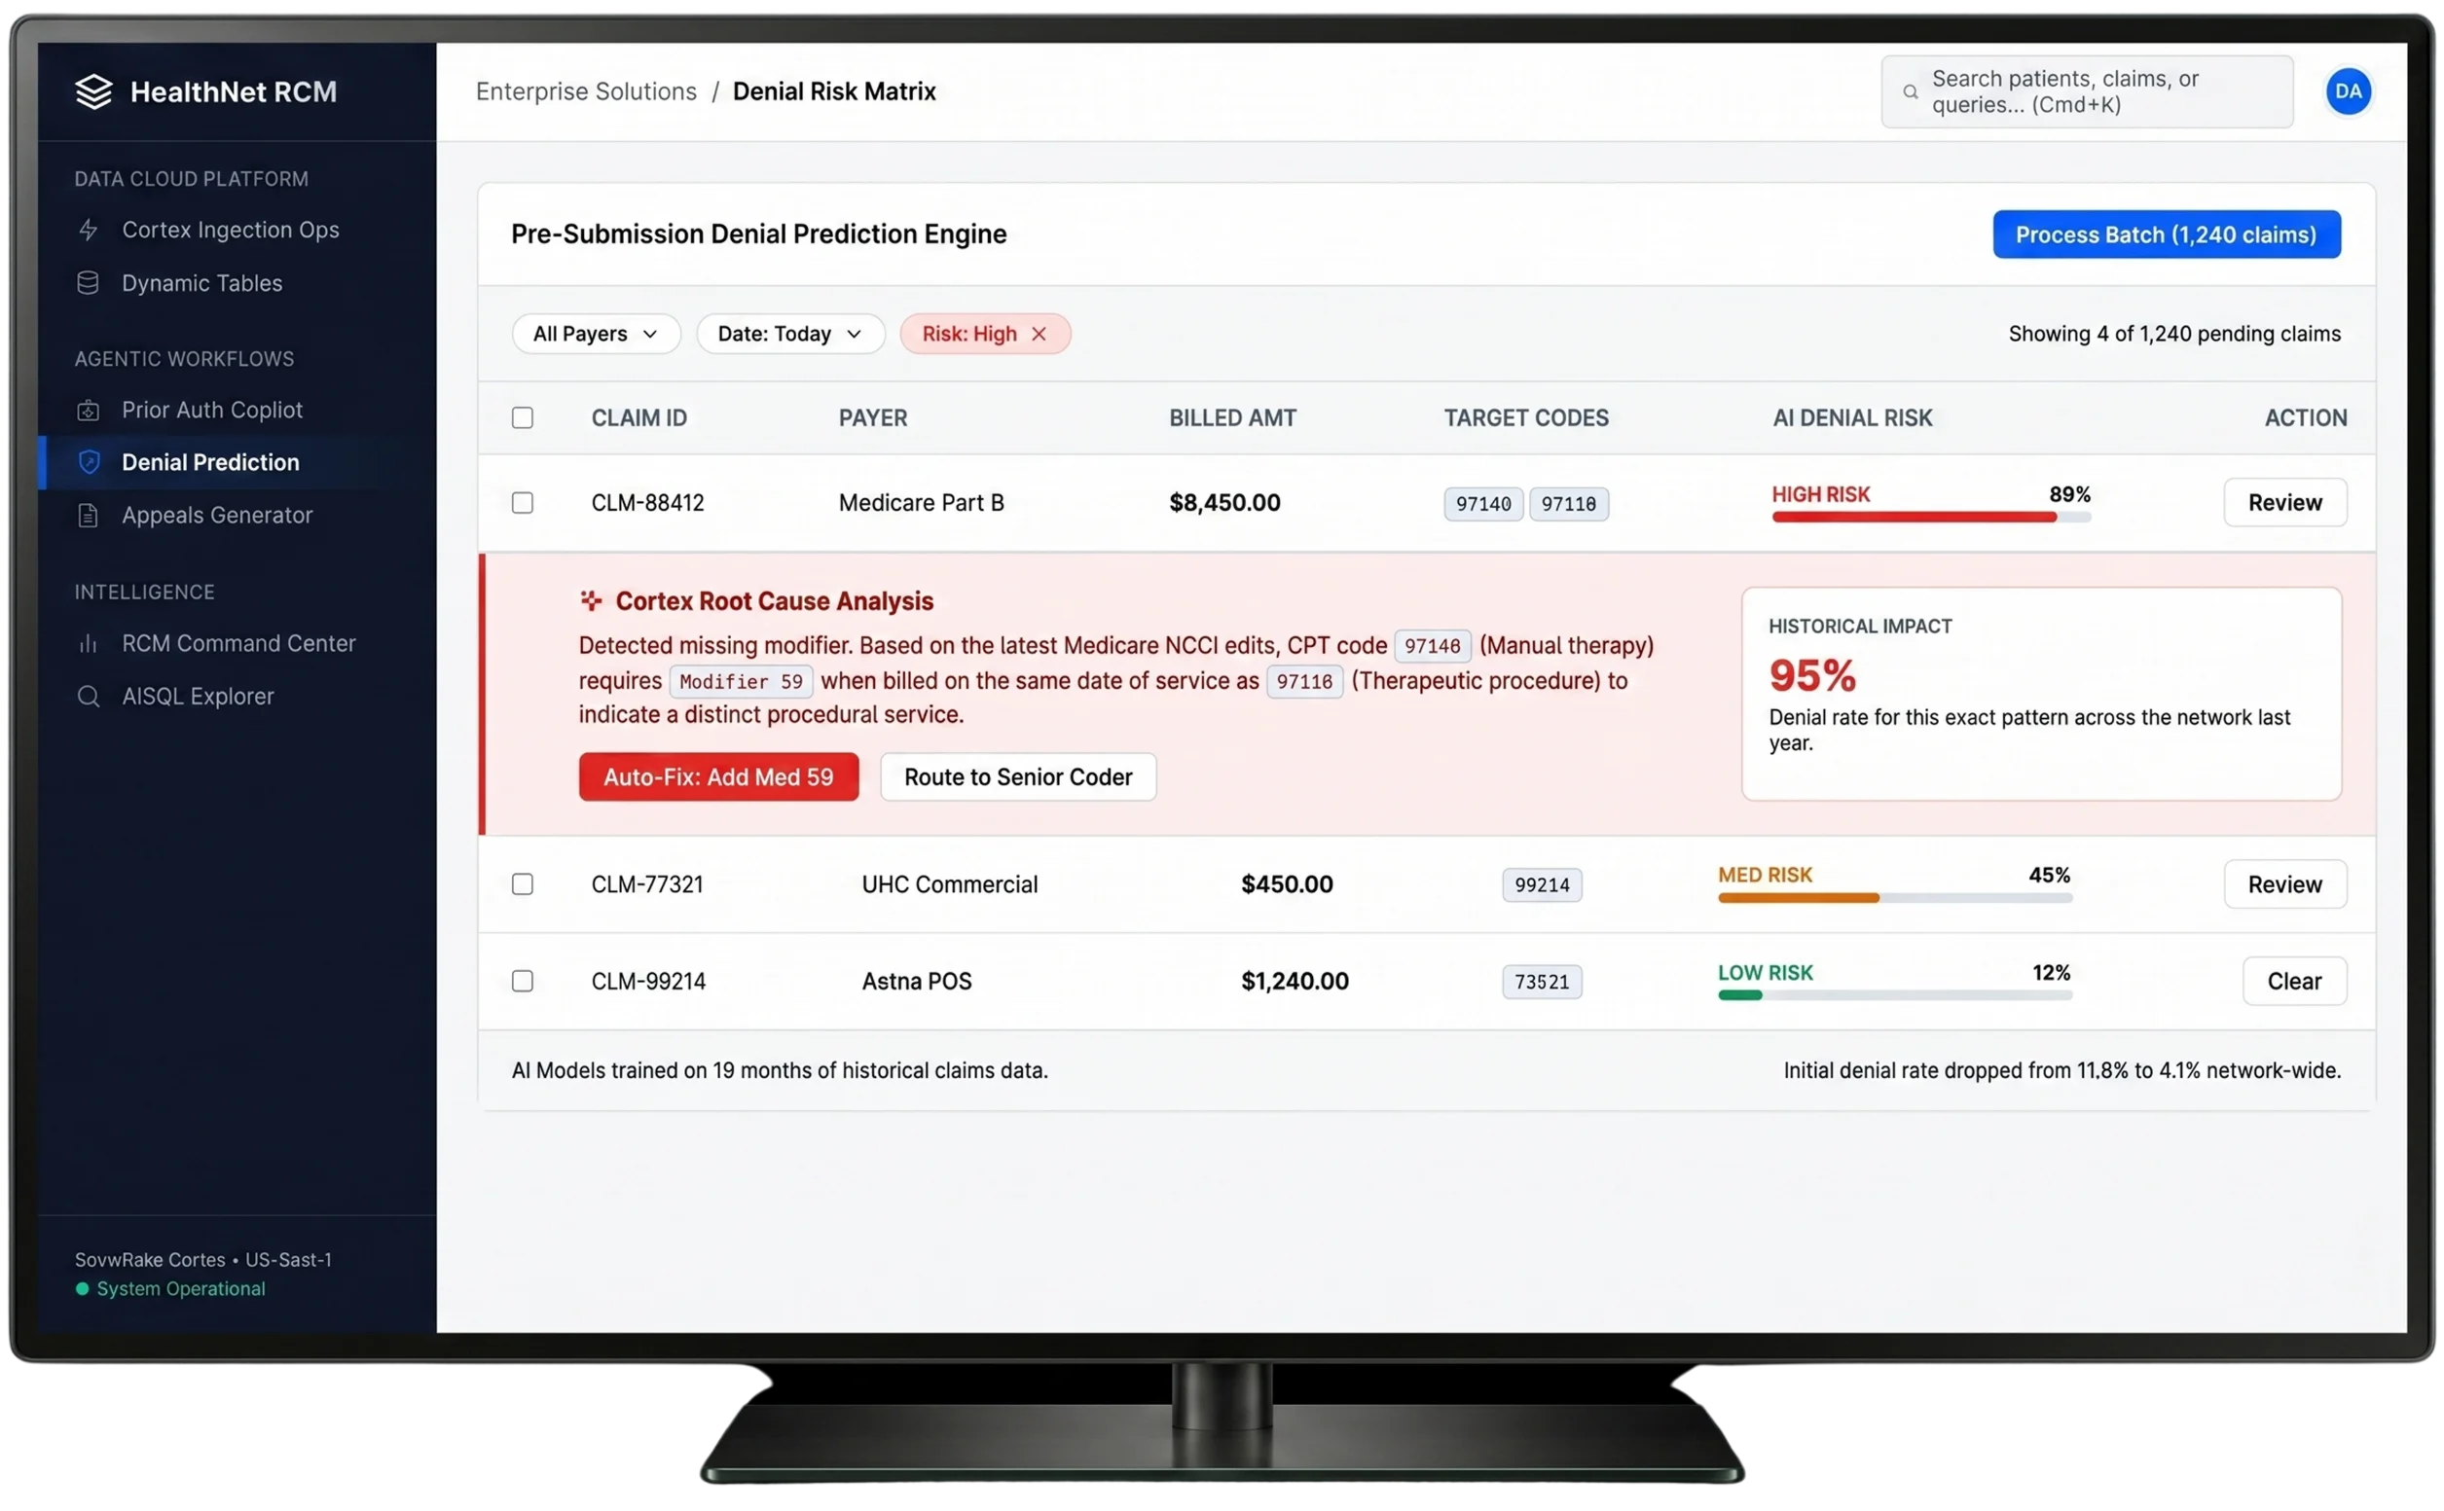The width and height of the screenshot is (2444, 1511).
Task: Click Review for CLM-88412
Action: click(x=2284, y=503)
